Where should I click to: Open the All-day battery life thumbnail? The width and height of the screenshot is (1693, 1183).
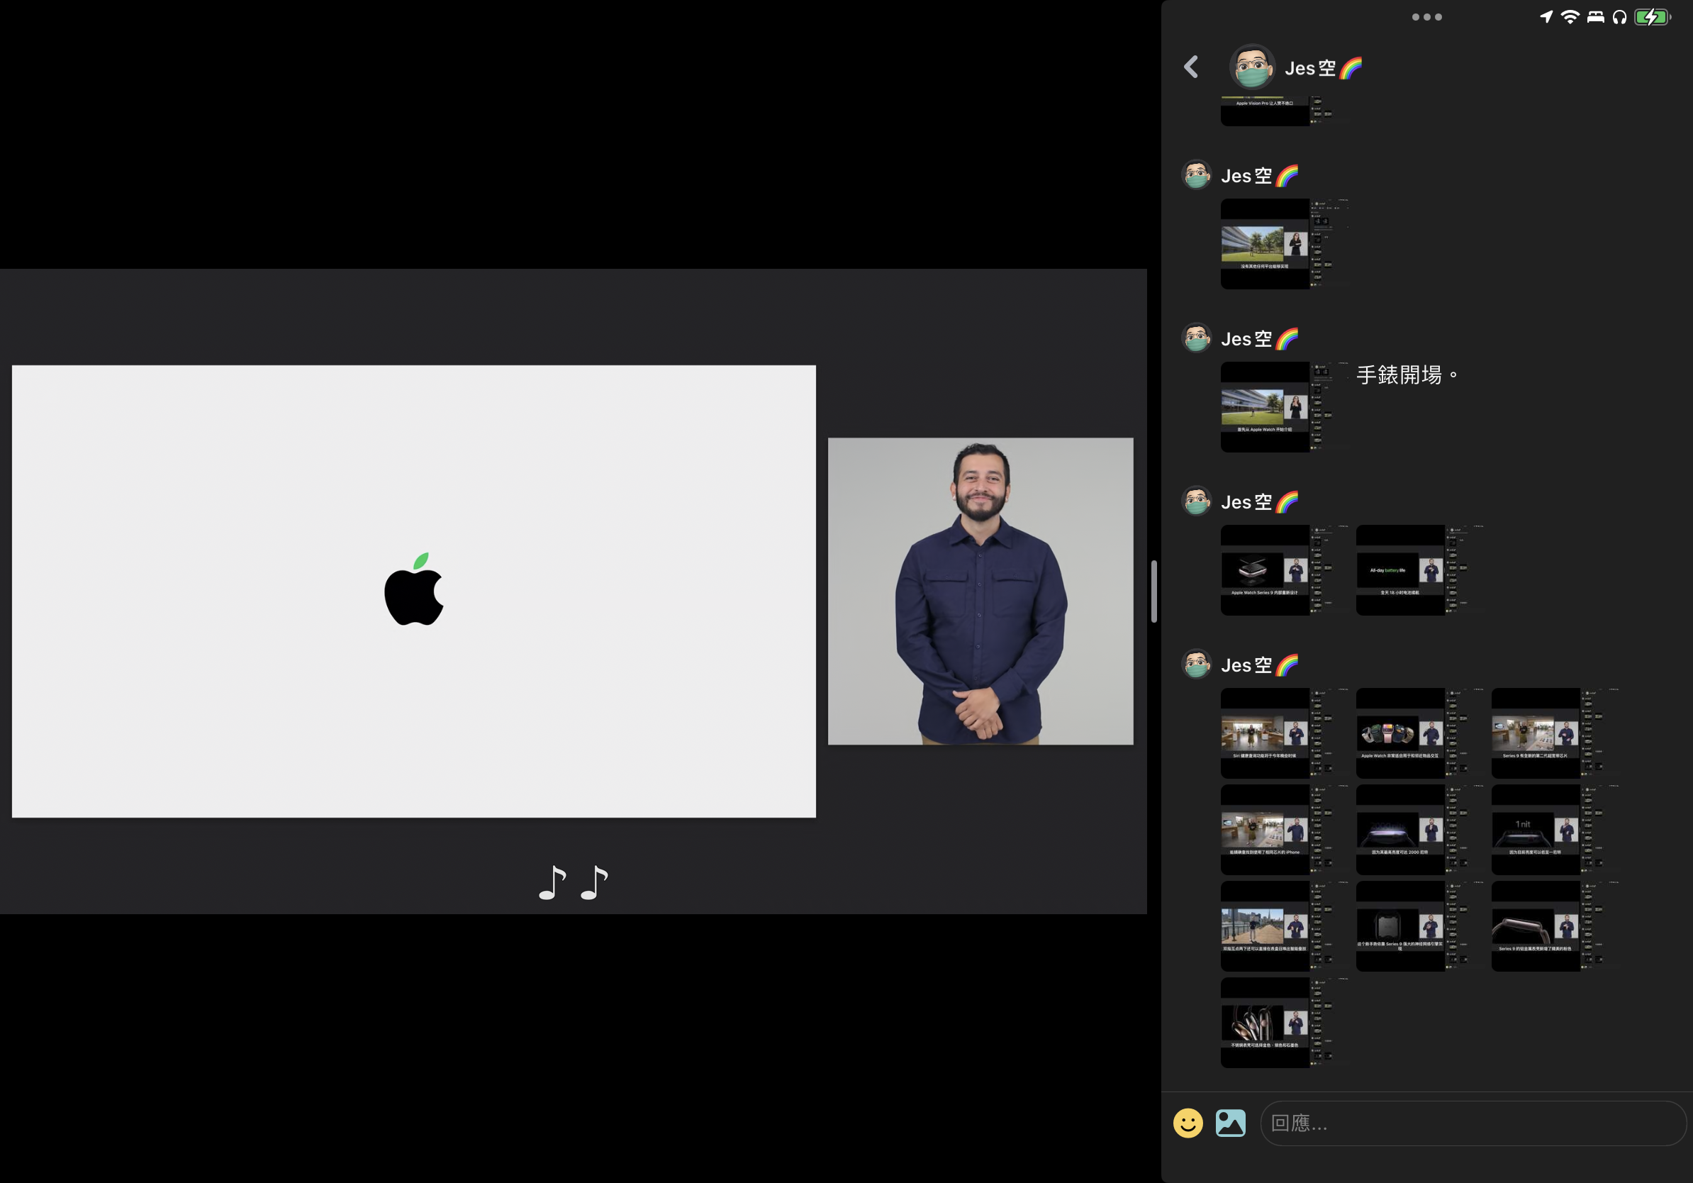[1420, 570]
